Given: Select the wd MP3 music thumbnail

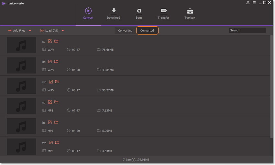Looking at the screenshot, I should click(22, 147).
